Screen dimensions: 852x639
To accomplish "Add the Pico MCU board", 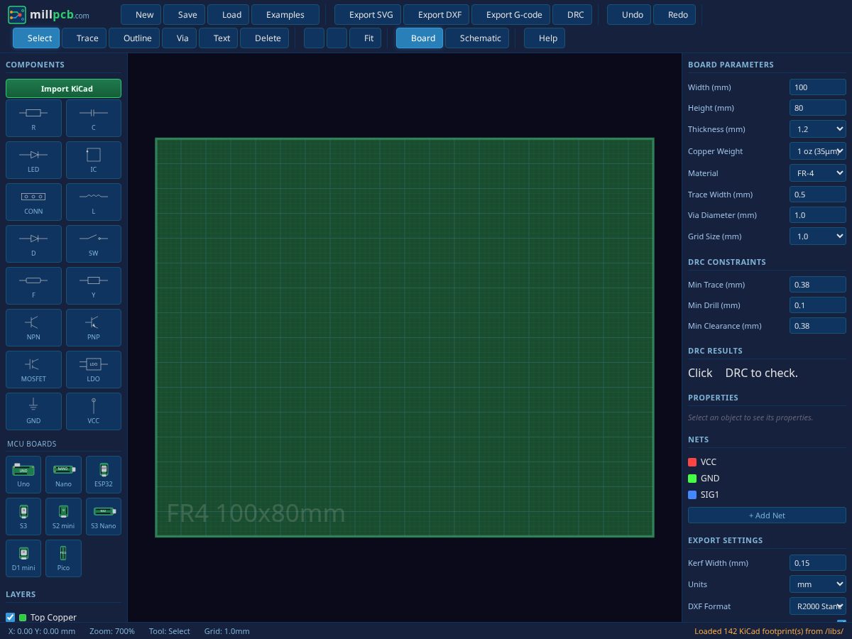I will (x=63, y=558).
